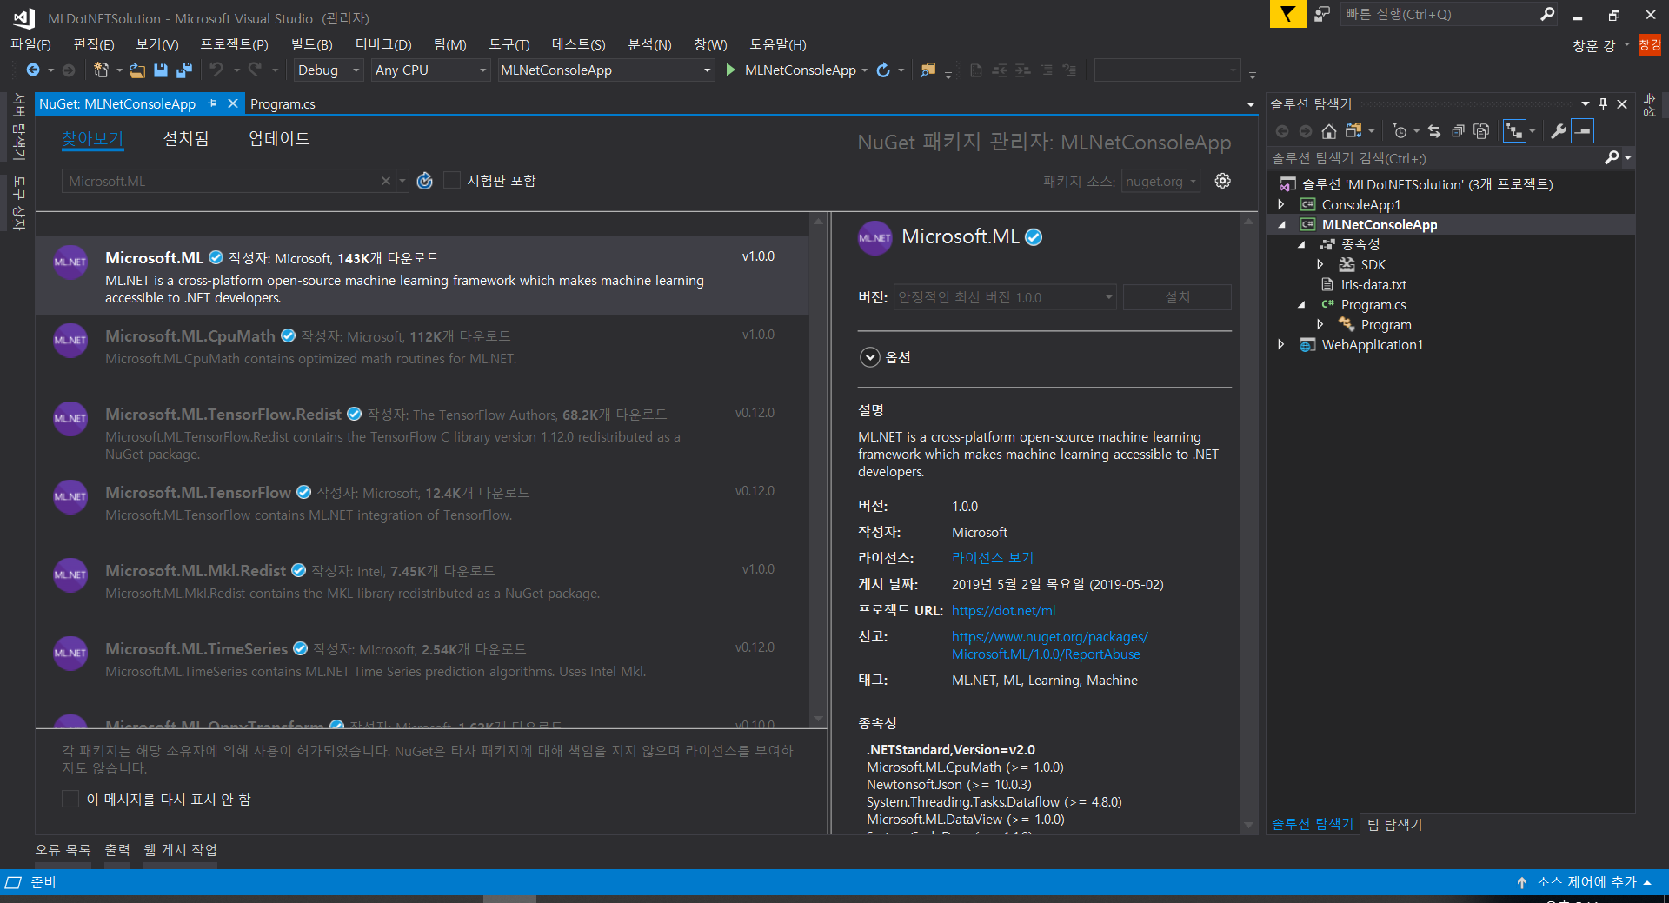Toggle the nested view tree icon in Solution Explorer
This screenshot has width=1669, height=903.
1514,131
